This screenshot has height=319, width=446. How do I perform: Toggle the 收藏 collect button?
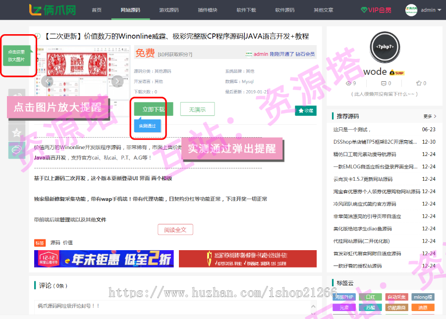point(306,111)
